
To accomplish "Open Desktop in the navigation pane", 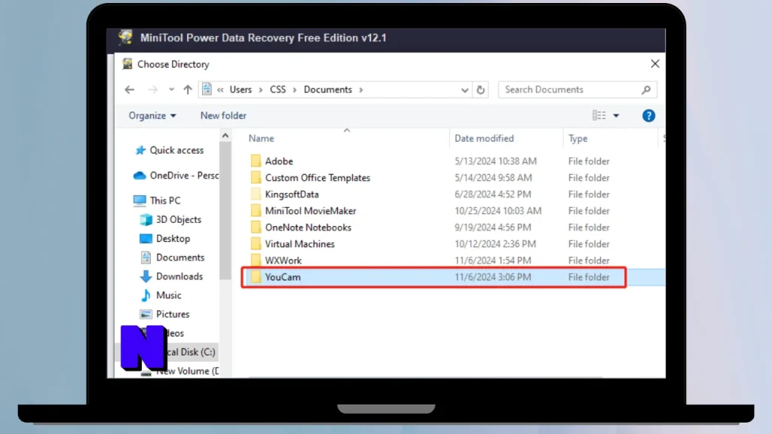I will pyautogui.click(x=165, y=239).
